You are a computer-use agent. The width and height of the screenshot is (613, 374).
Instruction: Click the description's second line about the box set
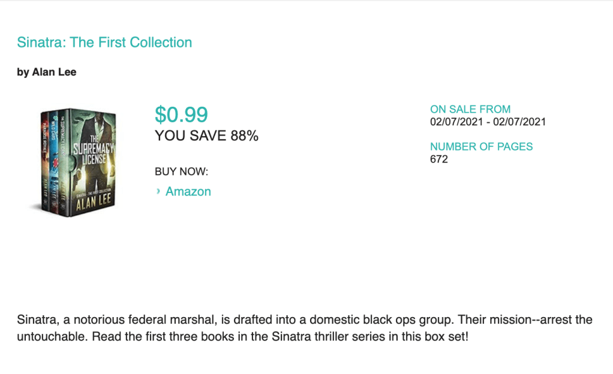[242, 336]
